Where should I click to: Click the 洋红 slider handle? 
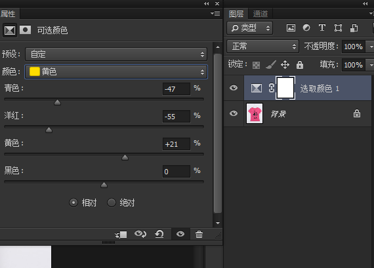49,130
